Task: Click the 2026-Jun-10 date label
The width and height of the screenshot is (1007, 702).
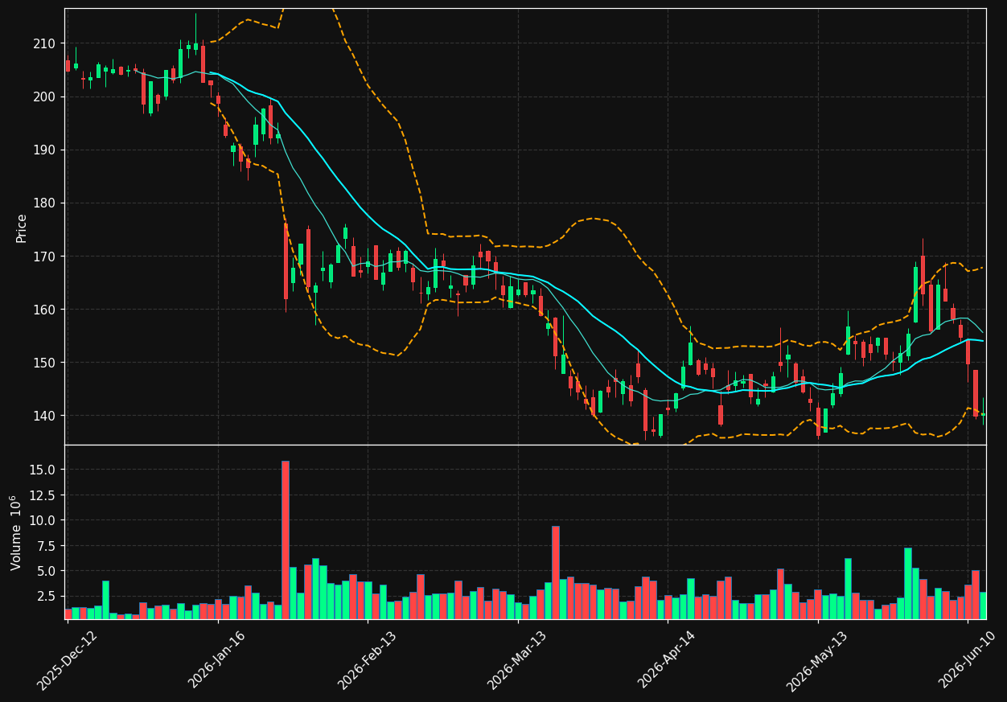Action: click(968, 659)
